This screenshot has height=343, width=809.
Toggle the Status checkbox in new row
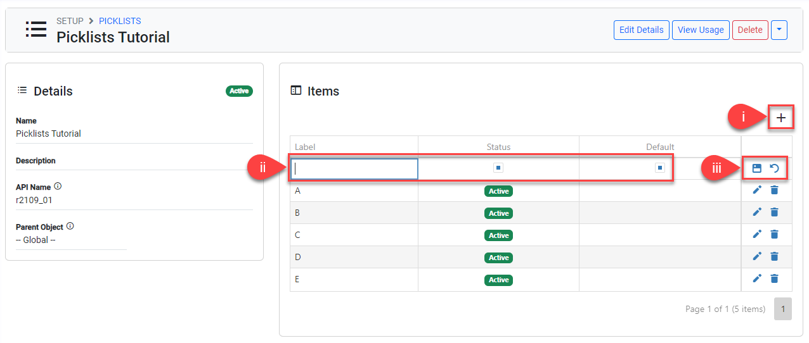tap(498, 168)
